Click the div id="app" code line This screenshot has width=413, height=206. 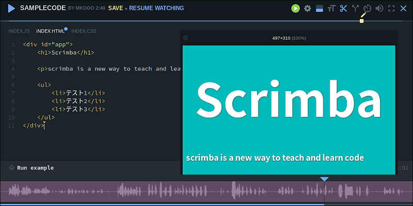tap(47, 44)
